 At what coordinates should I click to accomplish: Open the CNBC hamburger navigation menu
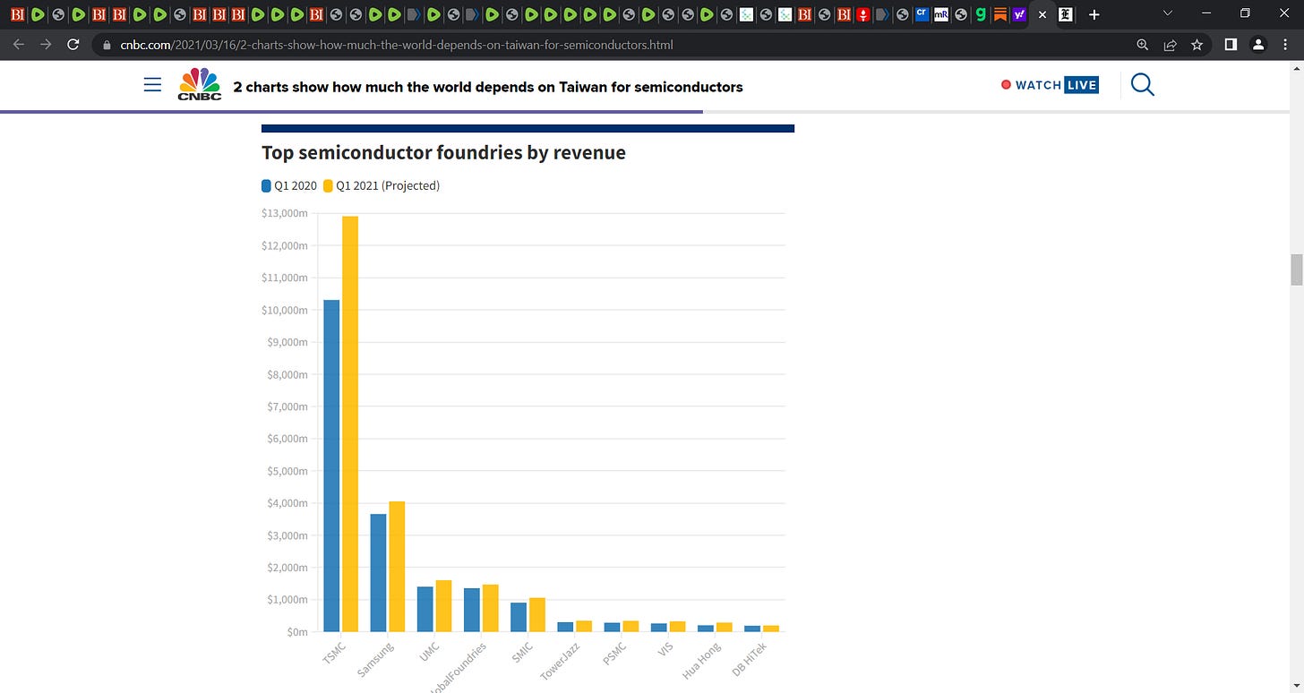click(153, 85)
